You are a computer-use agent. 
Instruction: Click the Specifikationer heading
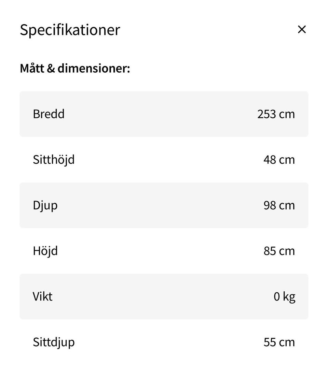tap(70, 30)
